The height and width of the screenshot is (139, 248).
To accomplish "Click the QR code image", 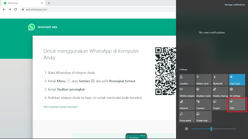I will tap(165, 71).
